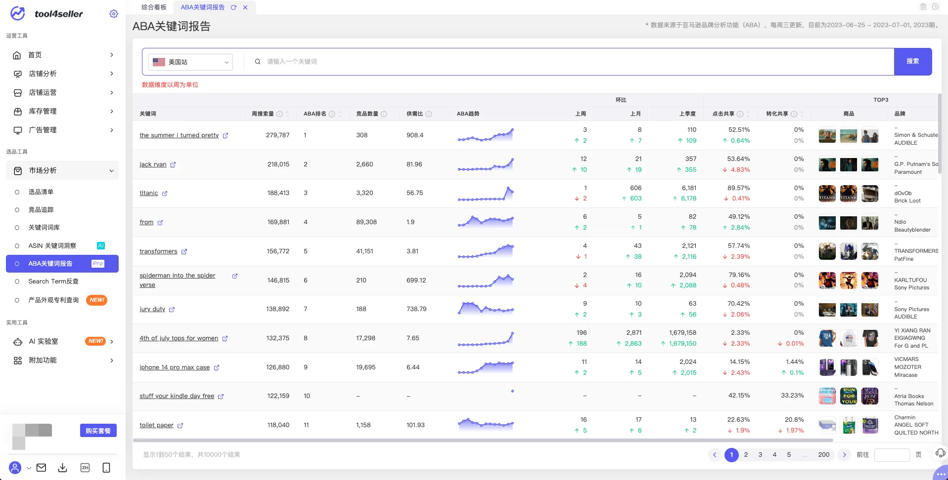Go to page 2

click(x=746, y=455)
